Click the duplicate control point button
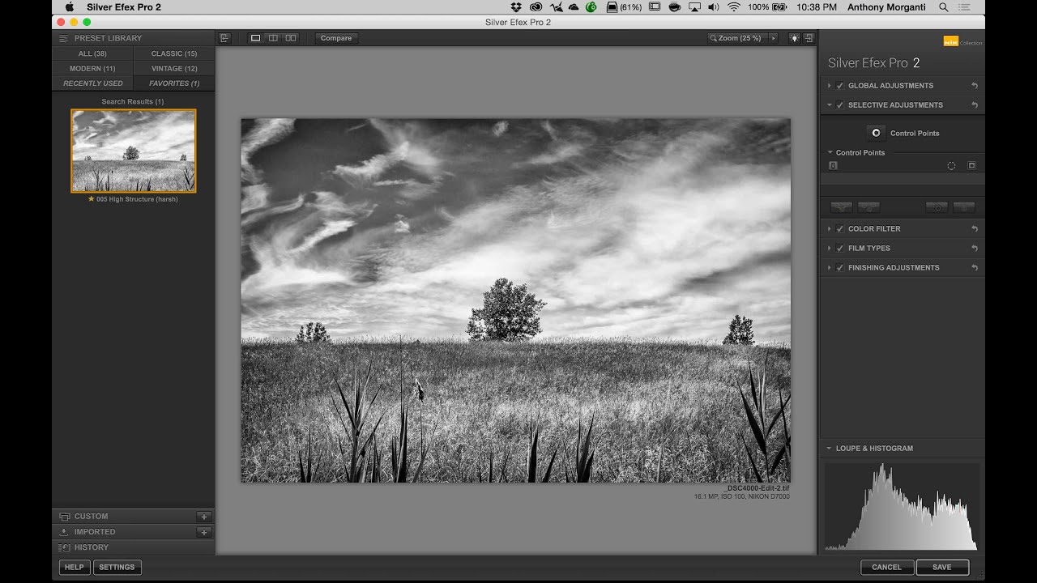 click(x=937, y=207)
